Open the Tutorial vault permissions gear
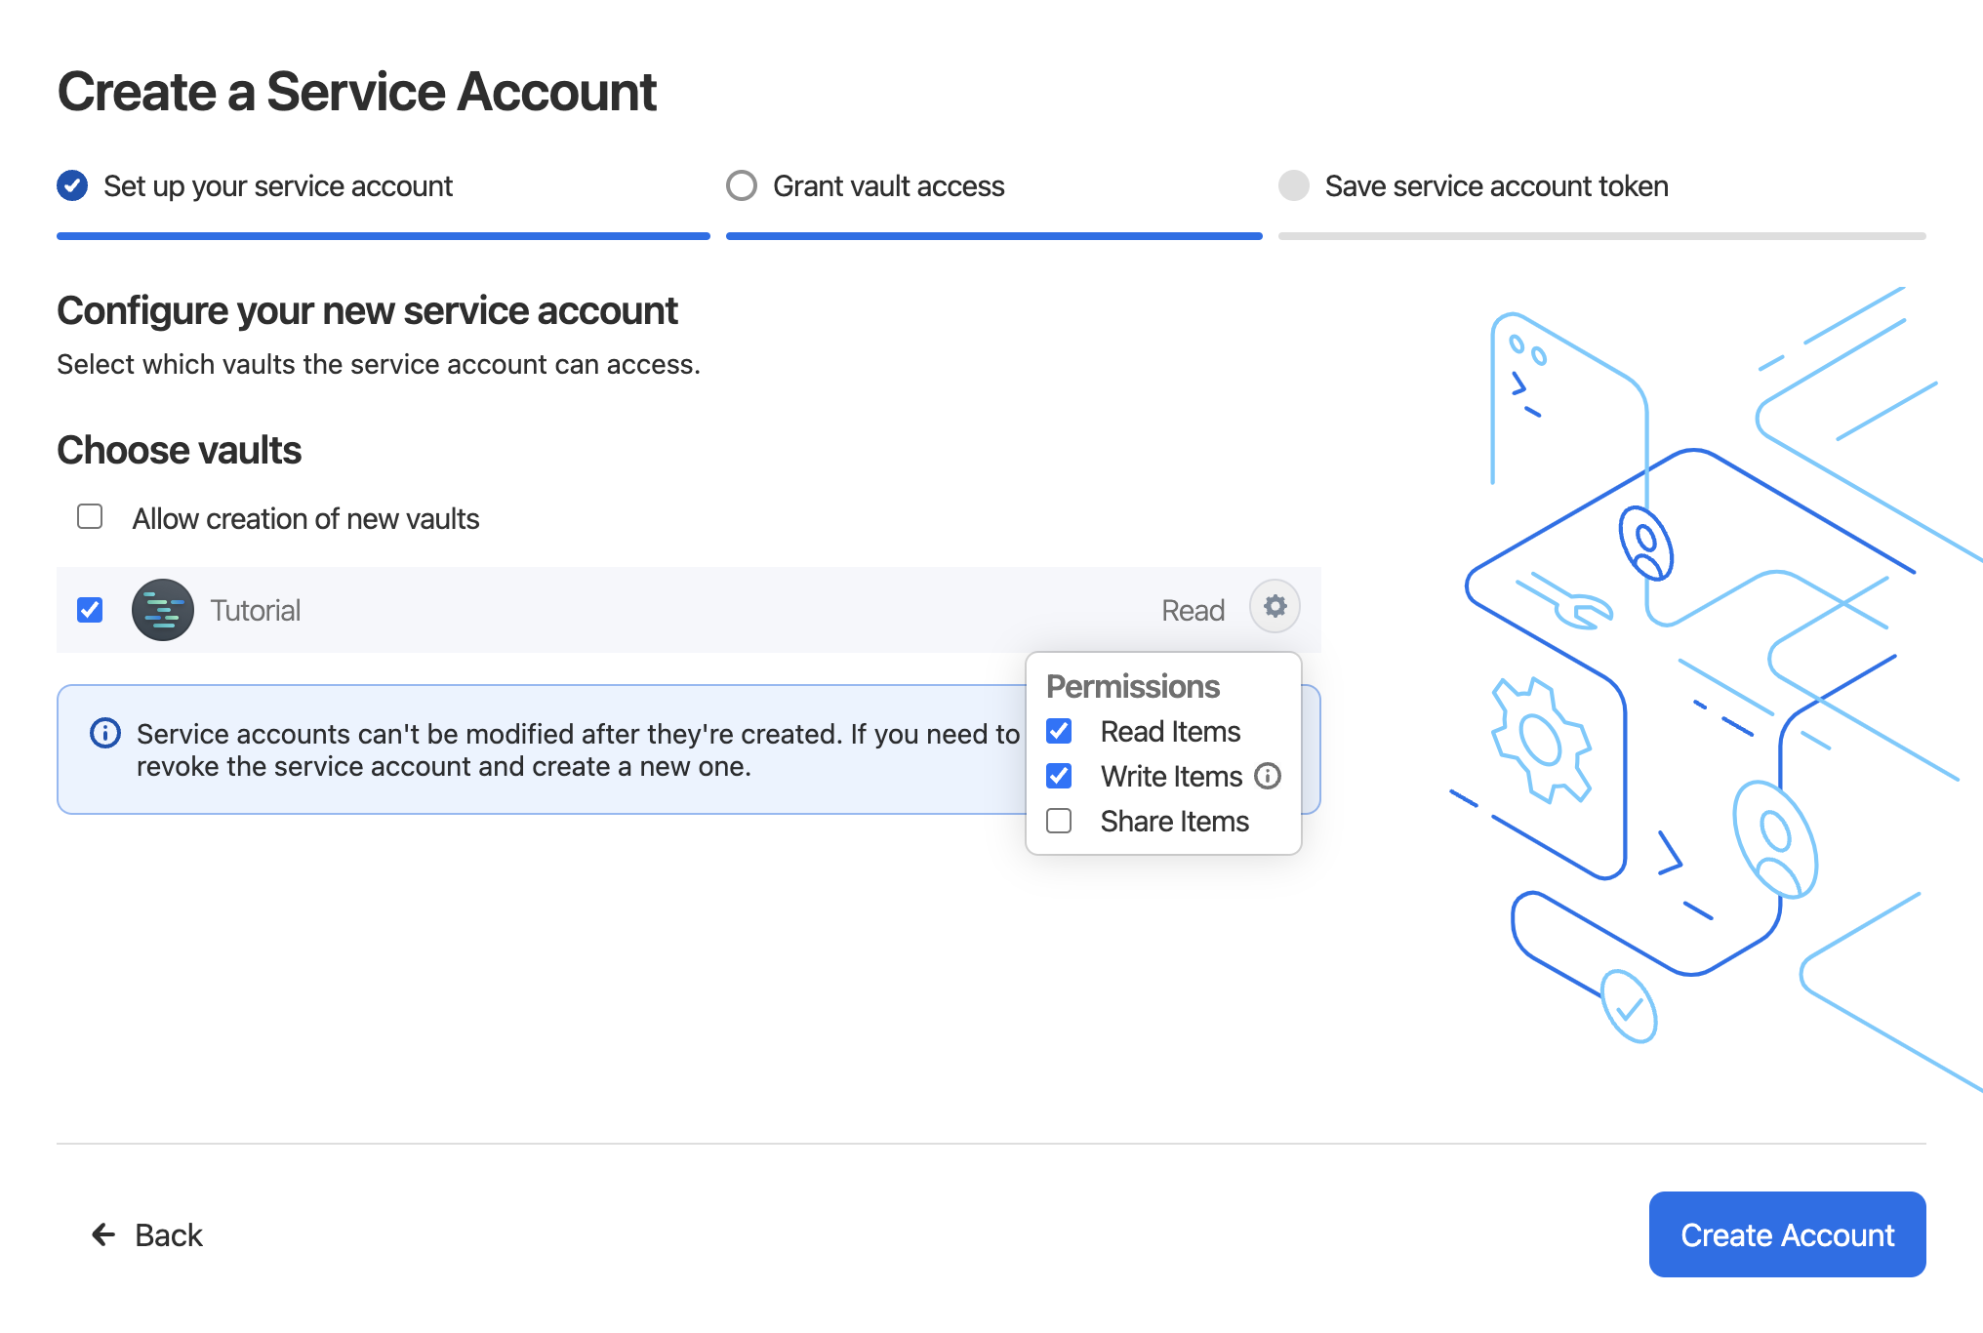This screenshot has width=1983, height=1333. tap(1275, 607)
